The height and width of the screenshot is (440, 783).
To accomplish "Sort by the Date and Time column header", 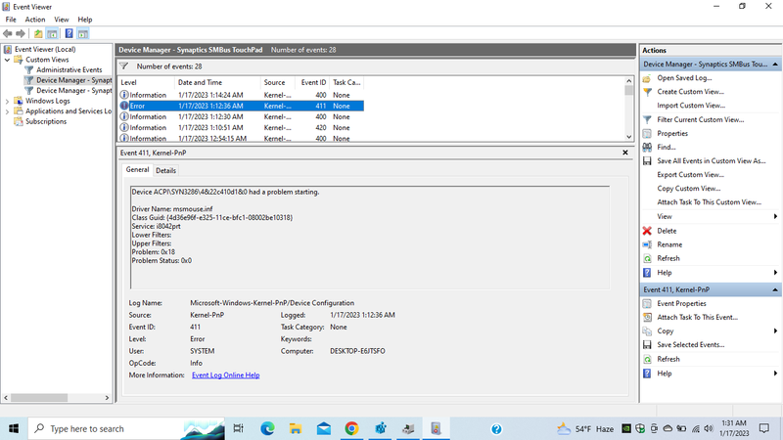I will (217, 83).
